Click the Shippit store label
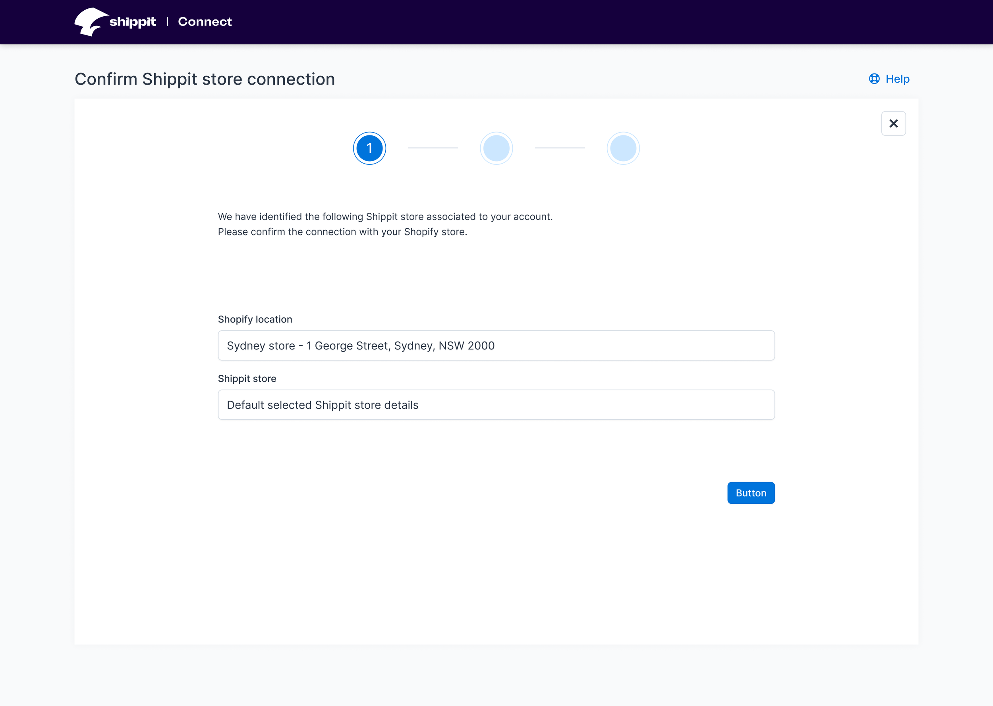Image resolution: width=993 pixels, height=706 pixels. point(247,379)
